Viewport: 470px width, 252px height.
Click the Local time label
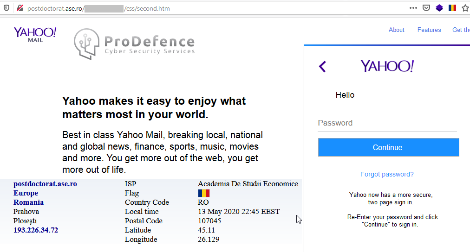pos(142,212)
